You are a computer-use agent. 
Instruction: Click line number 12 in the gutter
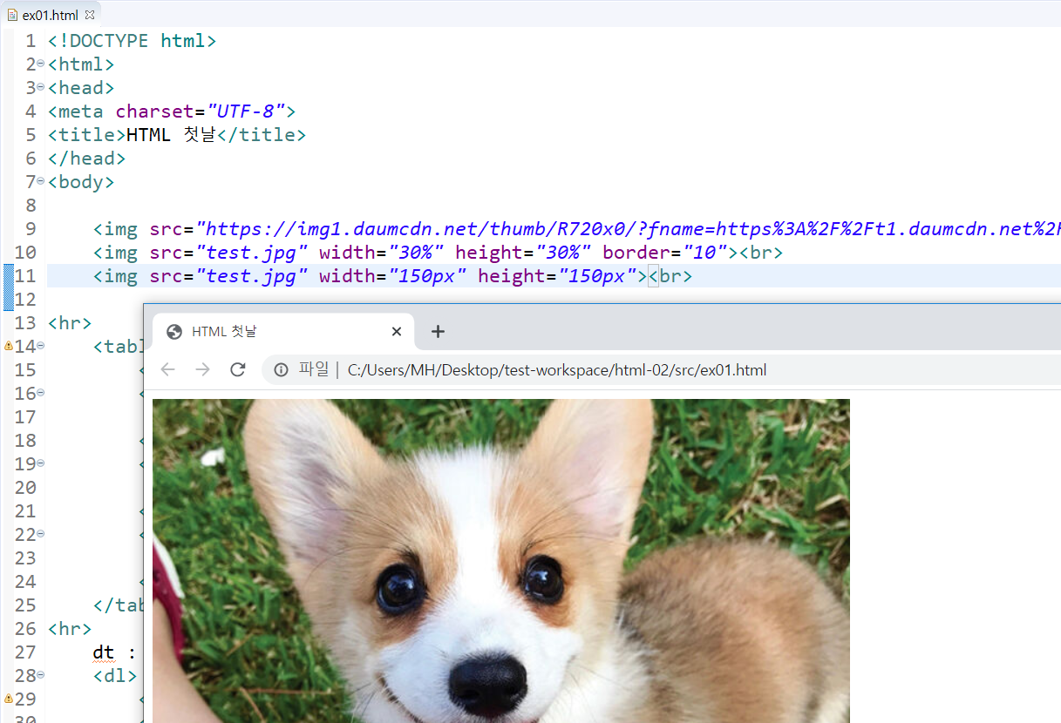pyautogui.click(x=26, y=299)
